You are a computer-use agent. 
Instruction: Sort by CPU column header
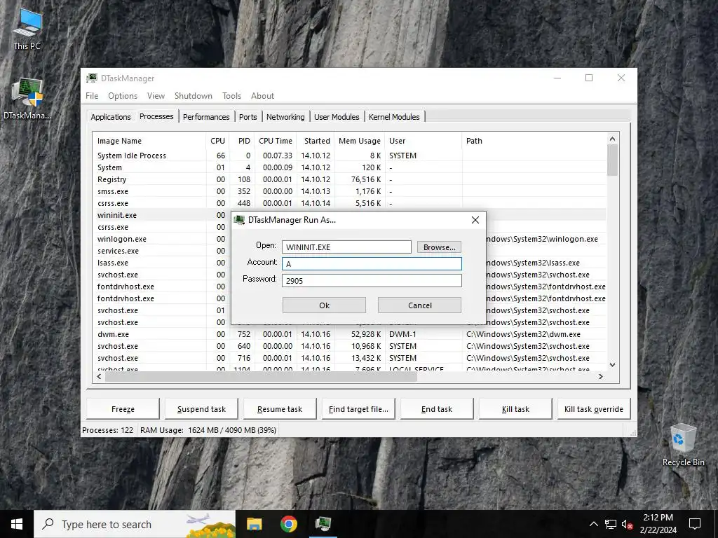pos(217,141)
